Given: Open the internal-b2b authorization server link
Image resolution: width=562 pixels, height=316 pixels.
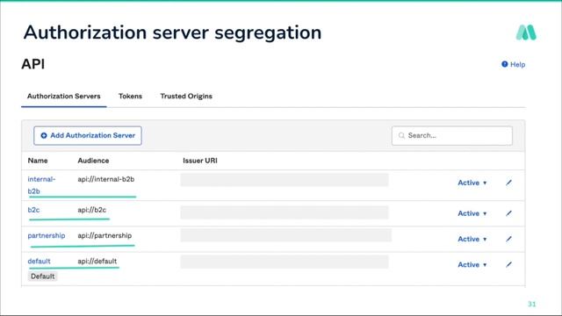Looking at the screenshot, I should pyautogui.click(x=41, y=185).
